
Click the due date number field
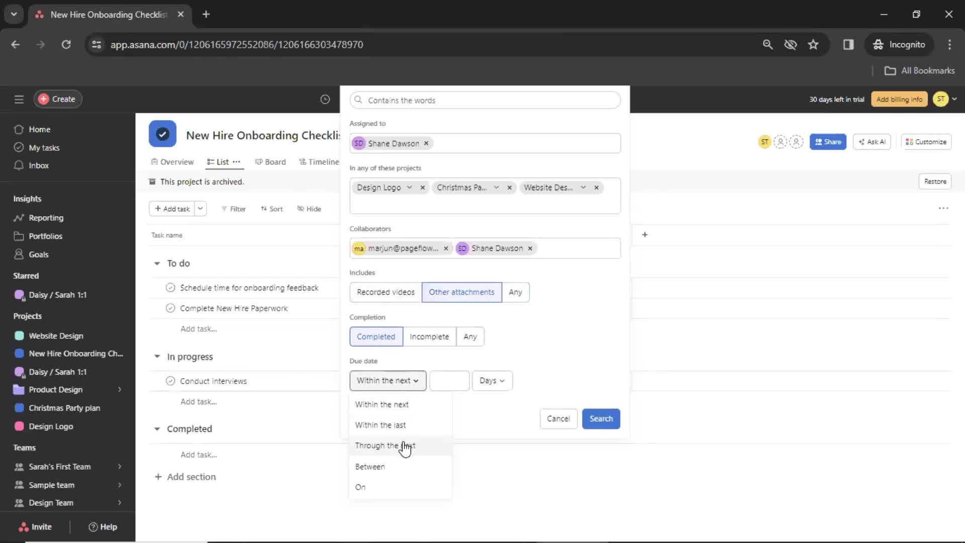449,381
